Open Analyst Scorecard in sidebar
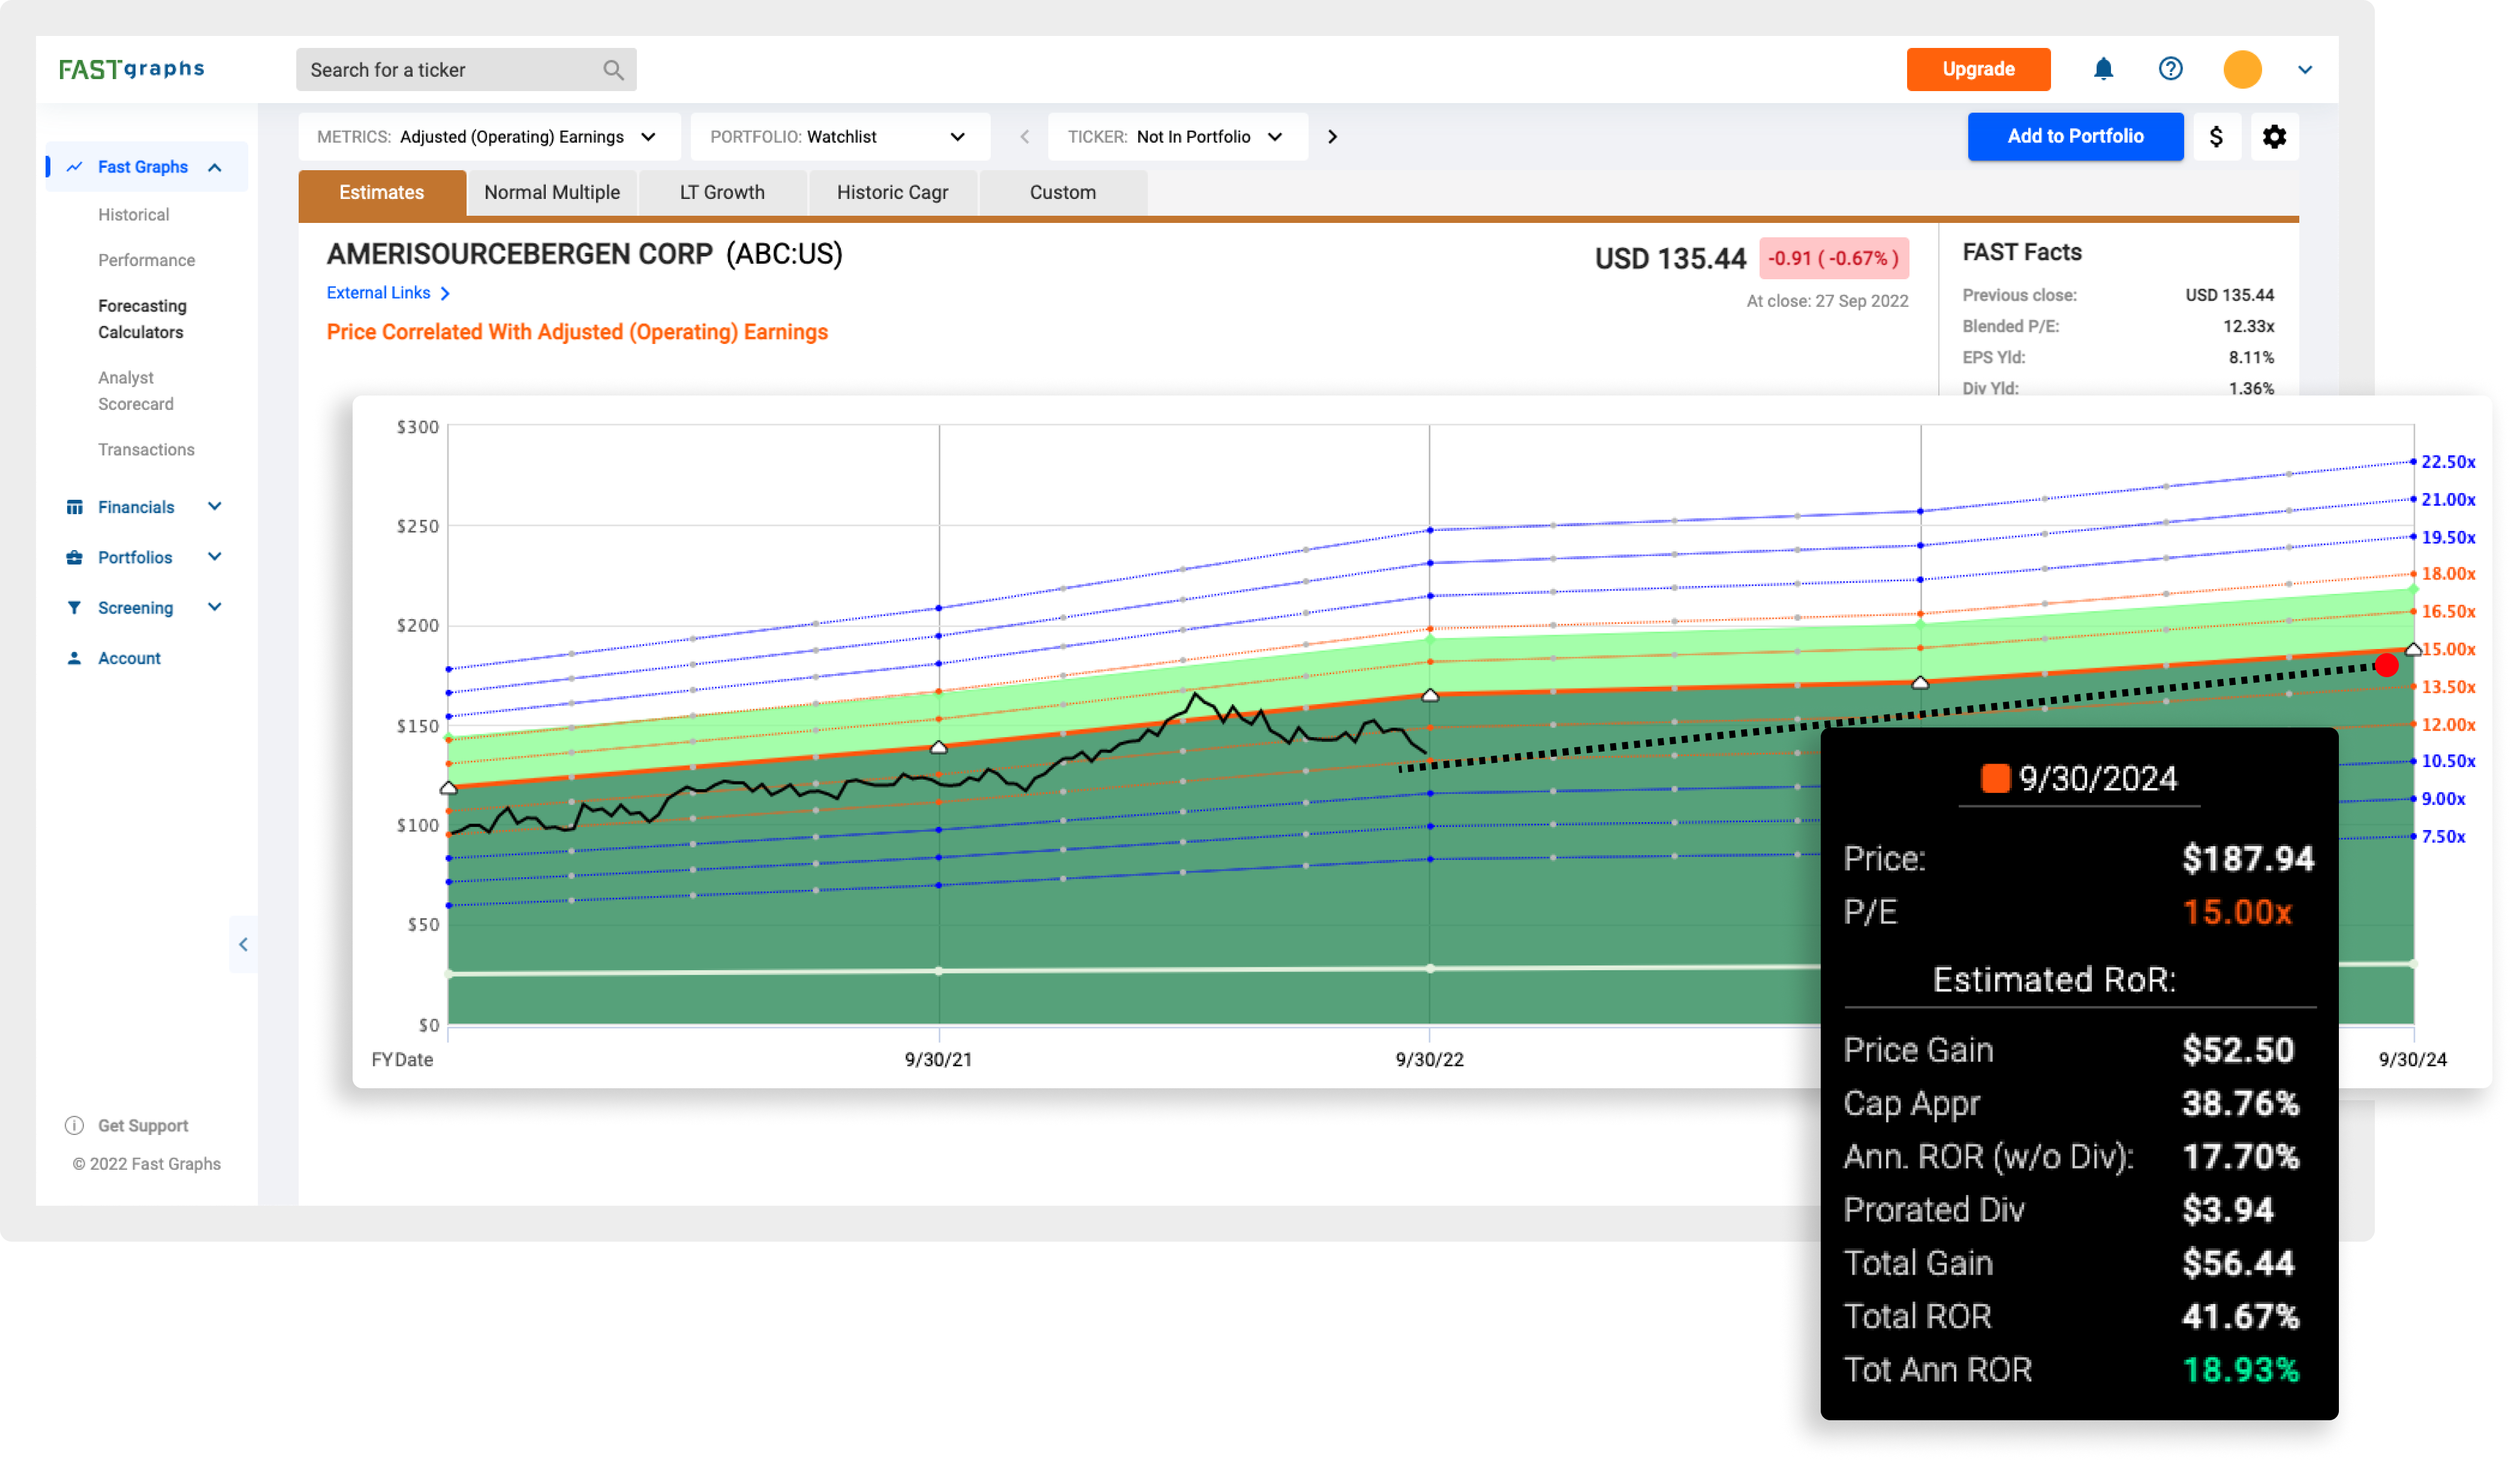This screenshot has height=1461, width=2520. point(136,392)
